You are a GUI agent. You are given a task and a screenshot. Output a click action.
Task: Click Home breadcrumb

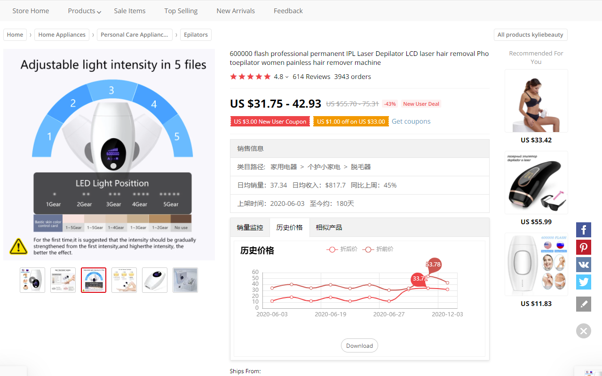(15, 35)
